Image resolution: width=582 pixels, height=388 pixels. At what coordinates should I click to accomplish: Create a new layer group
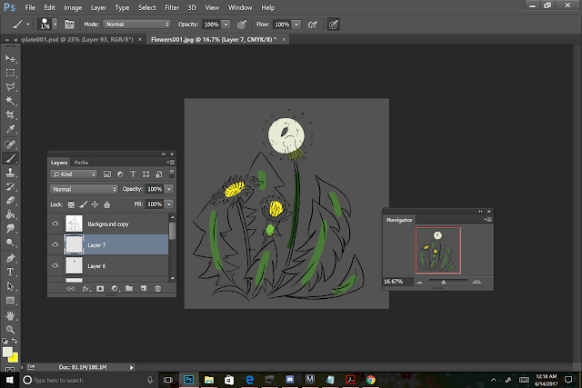pyautogui.click(x=129, y=288)
